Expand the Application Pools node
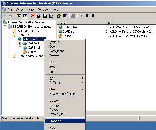This screenshot has width=156, height=130. tap(10, 31)
